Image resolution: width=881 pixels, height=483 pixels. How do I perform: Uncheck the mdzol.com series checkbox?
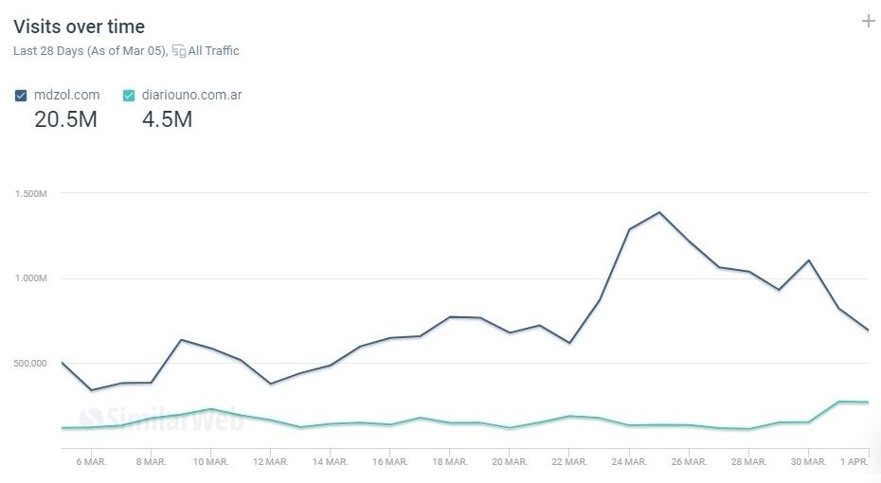click(x=21, y=95)
